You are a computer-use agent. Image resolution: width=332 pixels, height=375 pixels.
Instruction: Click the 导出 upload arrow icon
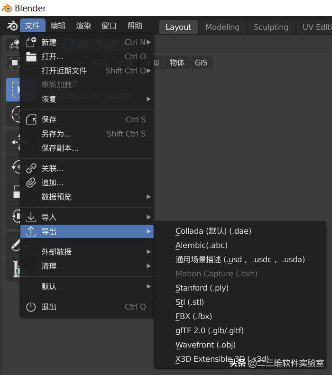31,231
